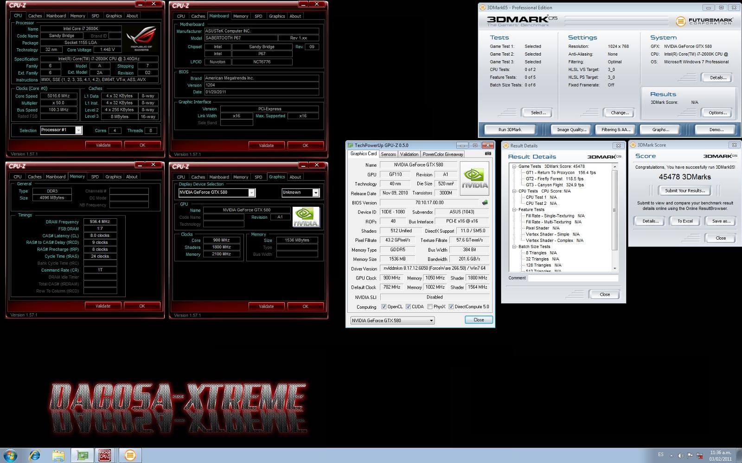The width and height of the screenshot is (742, 463).
Task: Click Details... in the System section
Action: pyautogui.click(x=718, y=77)
